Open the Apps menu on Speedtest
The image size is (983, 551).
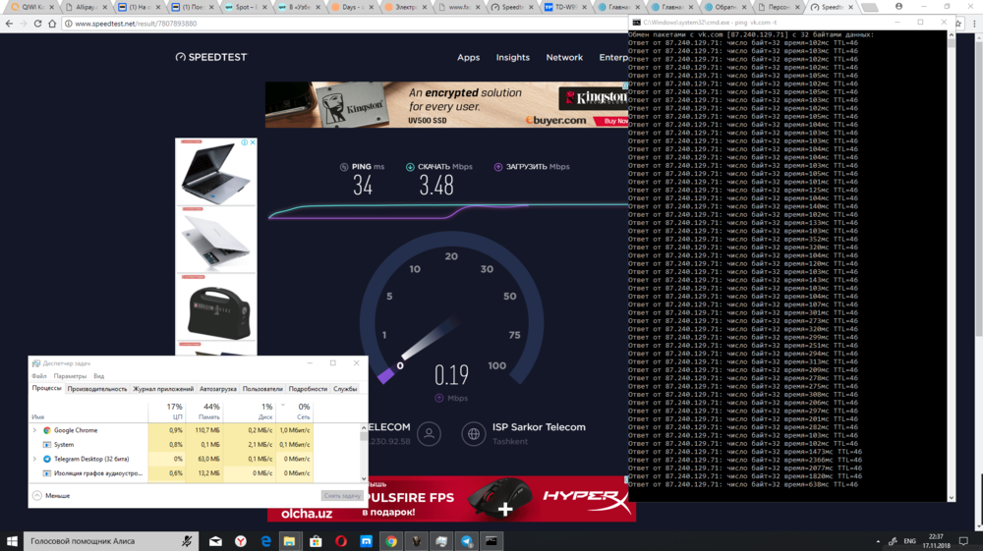click(x=468, y=57)
